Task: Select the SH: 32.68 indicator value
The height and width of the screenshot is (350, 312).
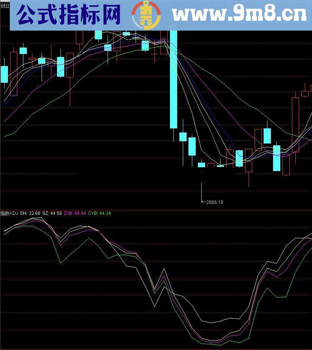Action: (x=30, y=213)
